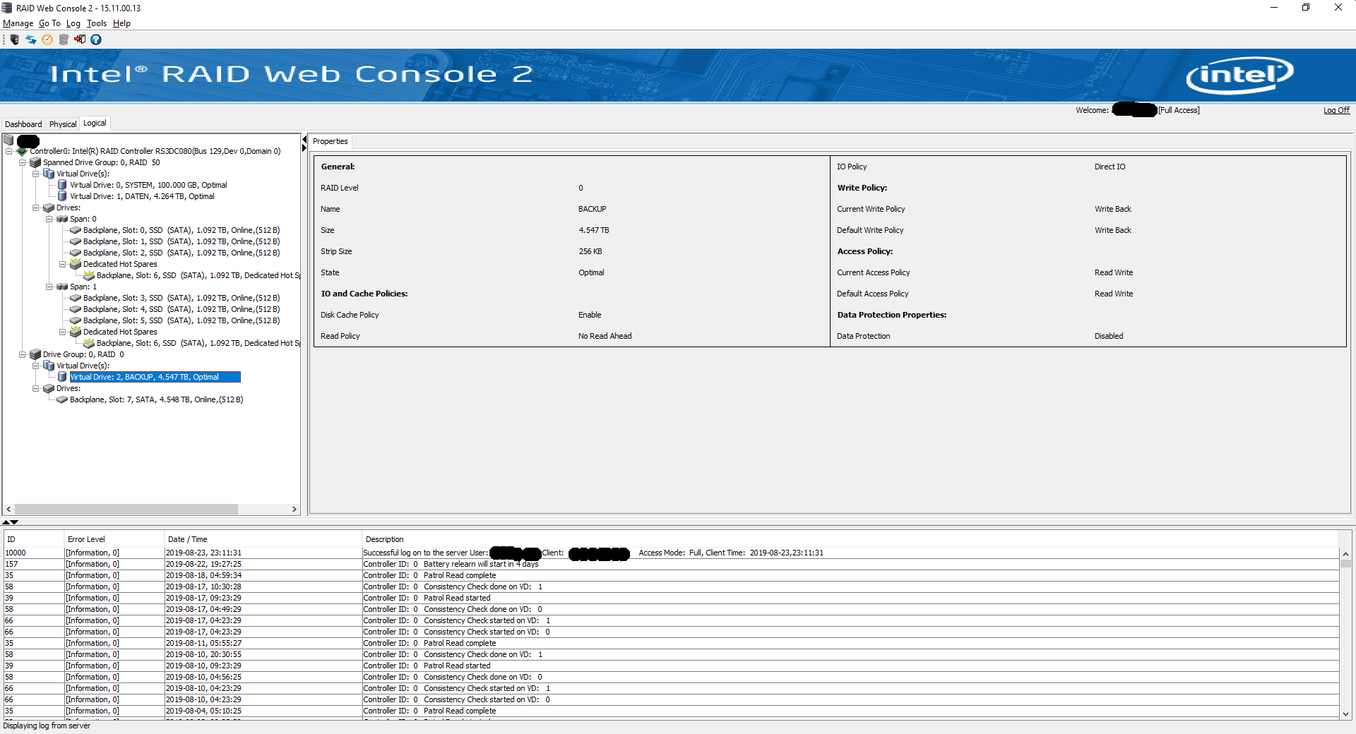The image size is (1356, 734).
Task: Open the Log menu
Action: click(x=73, y=23)
